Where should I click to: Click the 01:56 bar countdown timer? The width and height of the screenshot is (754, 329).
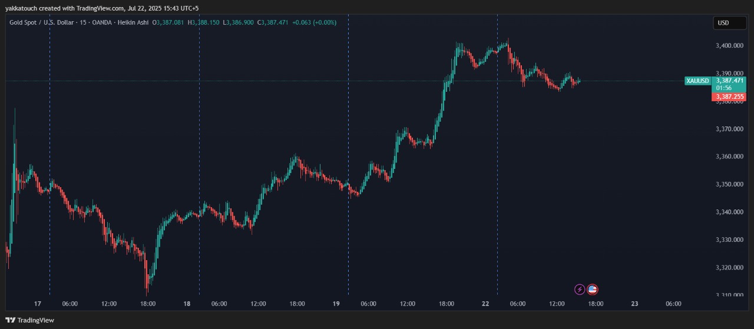[x=723, y=87]
